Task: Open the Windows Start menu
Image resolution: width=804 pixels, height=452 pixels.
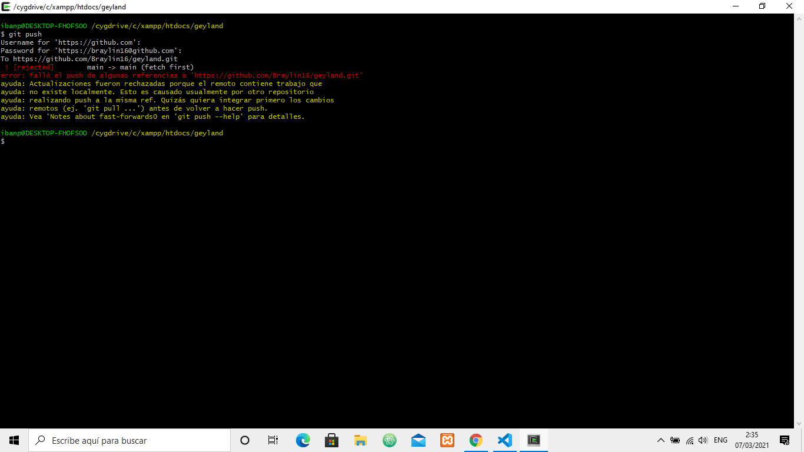Action: pos(14,440)
